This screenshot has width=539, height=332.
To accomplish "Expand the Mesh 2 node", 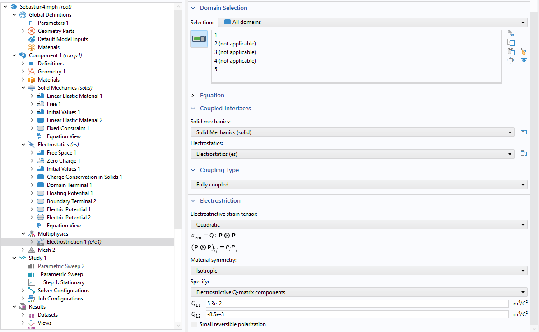I will pyautogui.click(x=23, y=250).
